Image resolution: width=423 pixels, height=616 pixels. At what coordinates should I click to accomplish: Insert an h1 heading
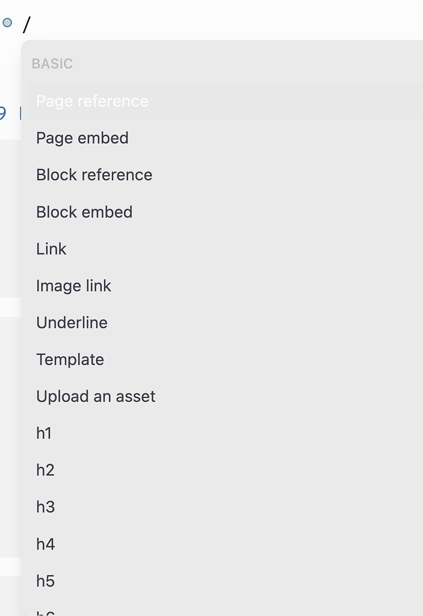[x=44, y=433]
